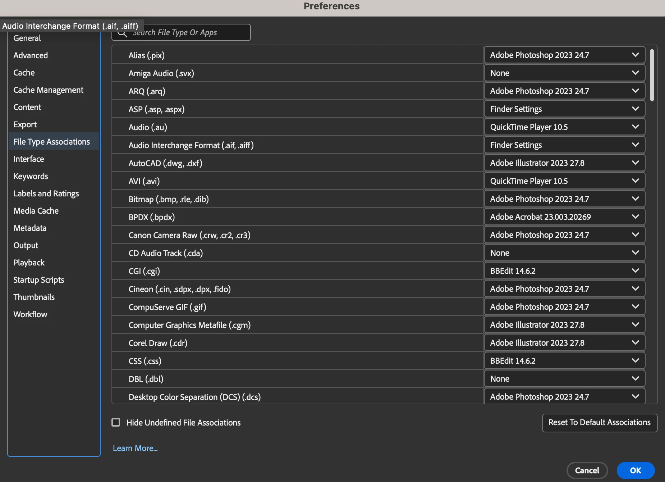The width and height of the screenshot is (665, 482).
Task: Open the Desktop Color Separation (.dcs) dropdown
Action: tap(564, 396)
